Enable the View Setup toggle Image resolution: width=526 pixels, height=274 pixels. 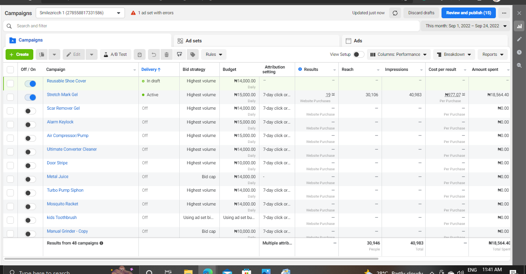click(x=358, y=55)
